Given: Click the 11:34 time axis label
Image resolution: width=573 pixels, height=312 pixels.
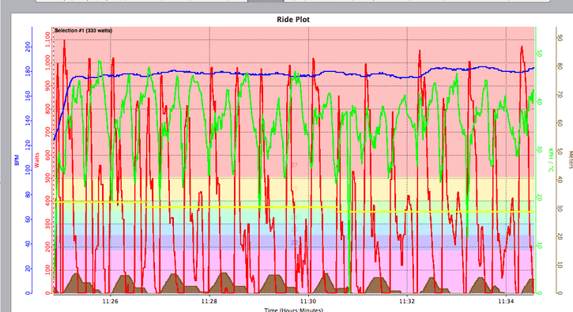Looking at the screenshot, I should [506, 302].
